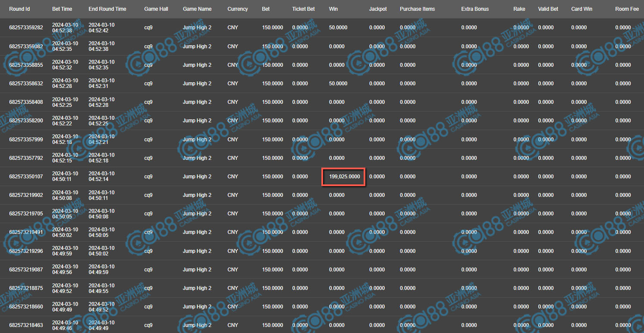Select round id 682573219902
Image resolution: width=644 pixels, height=333 pixels.
[26, 195]
